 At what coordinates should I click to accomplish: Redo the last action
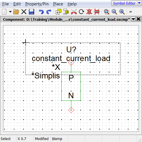pos(49,12)
